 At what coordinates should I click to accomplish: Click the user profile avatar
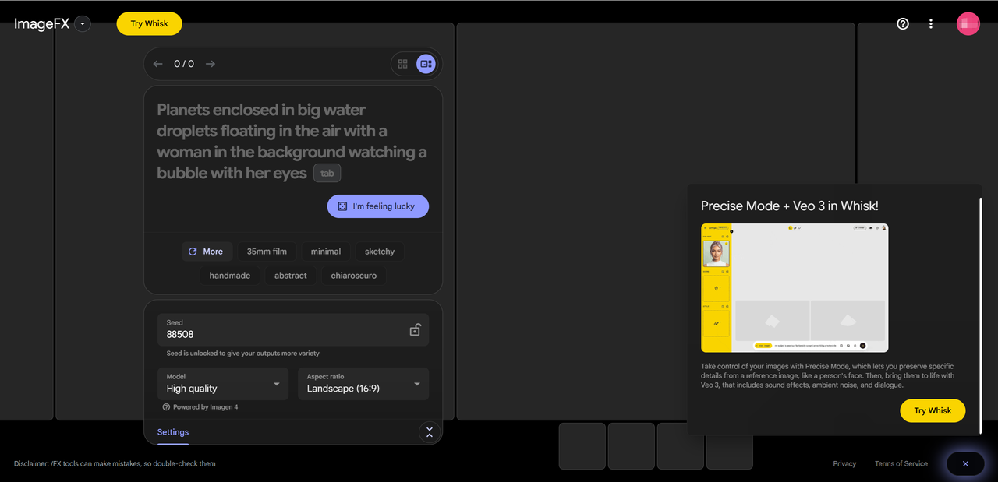coord(968,24)
